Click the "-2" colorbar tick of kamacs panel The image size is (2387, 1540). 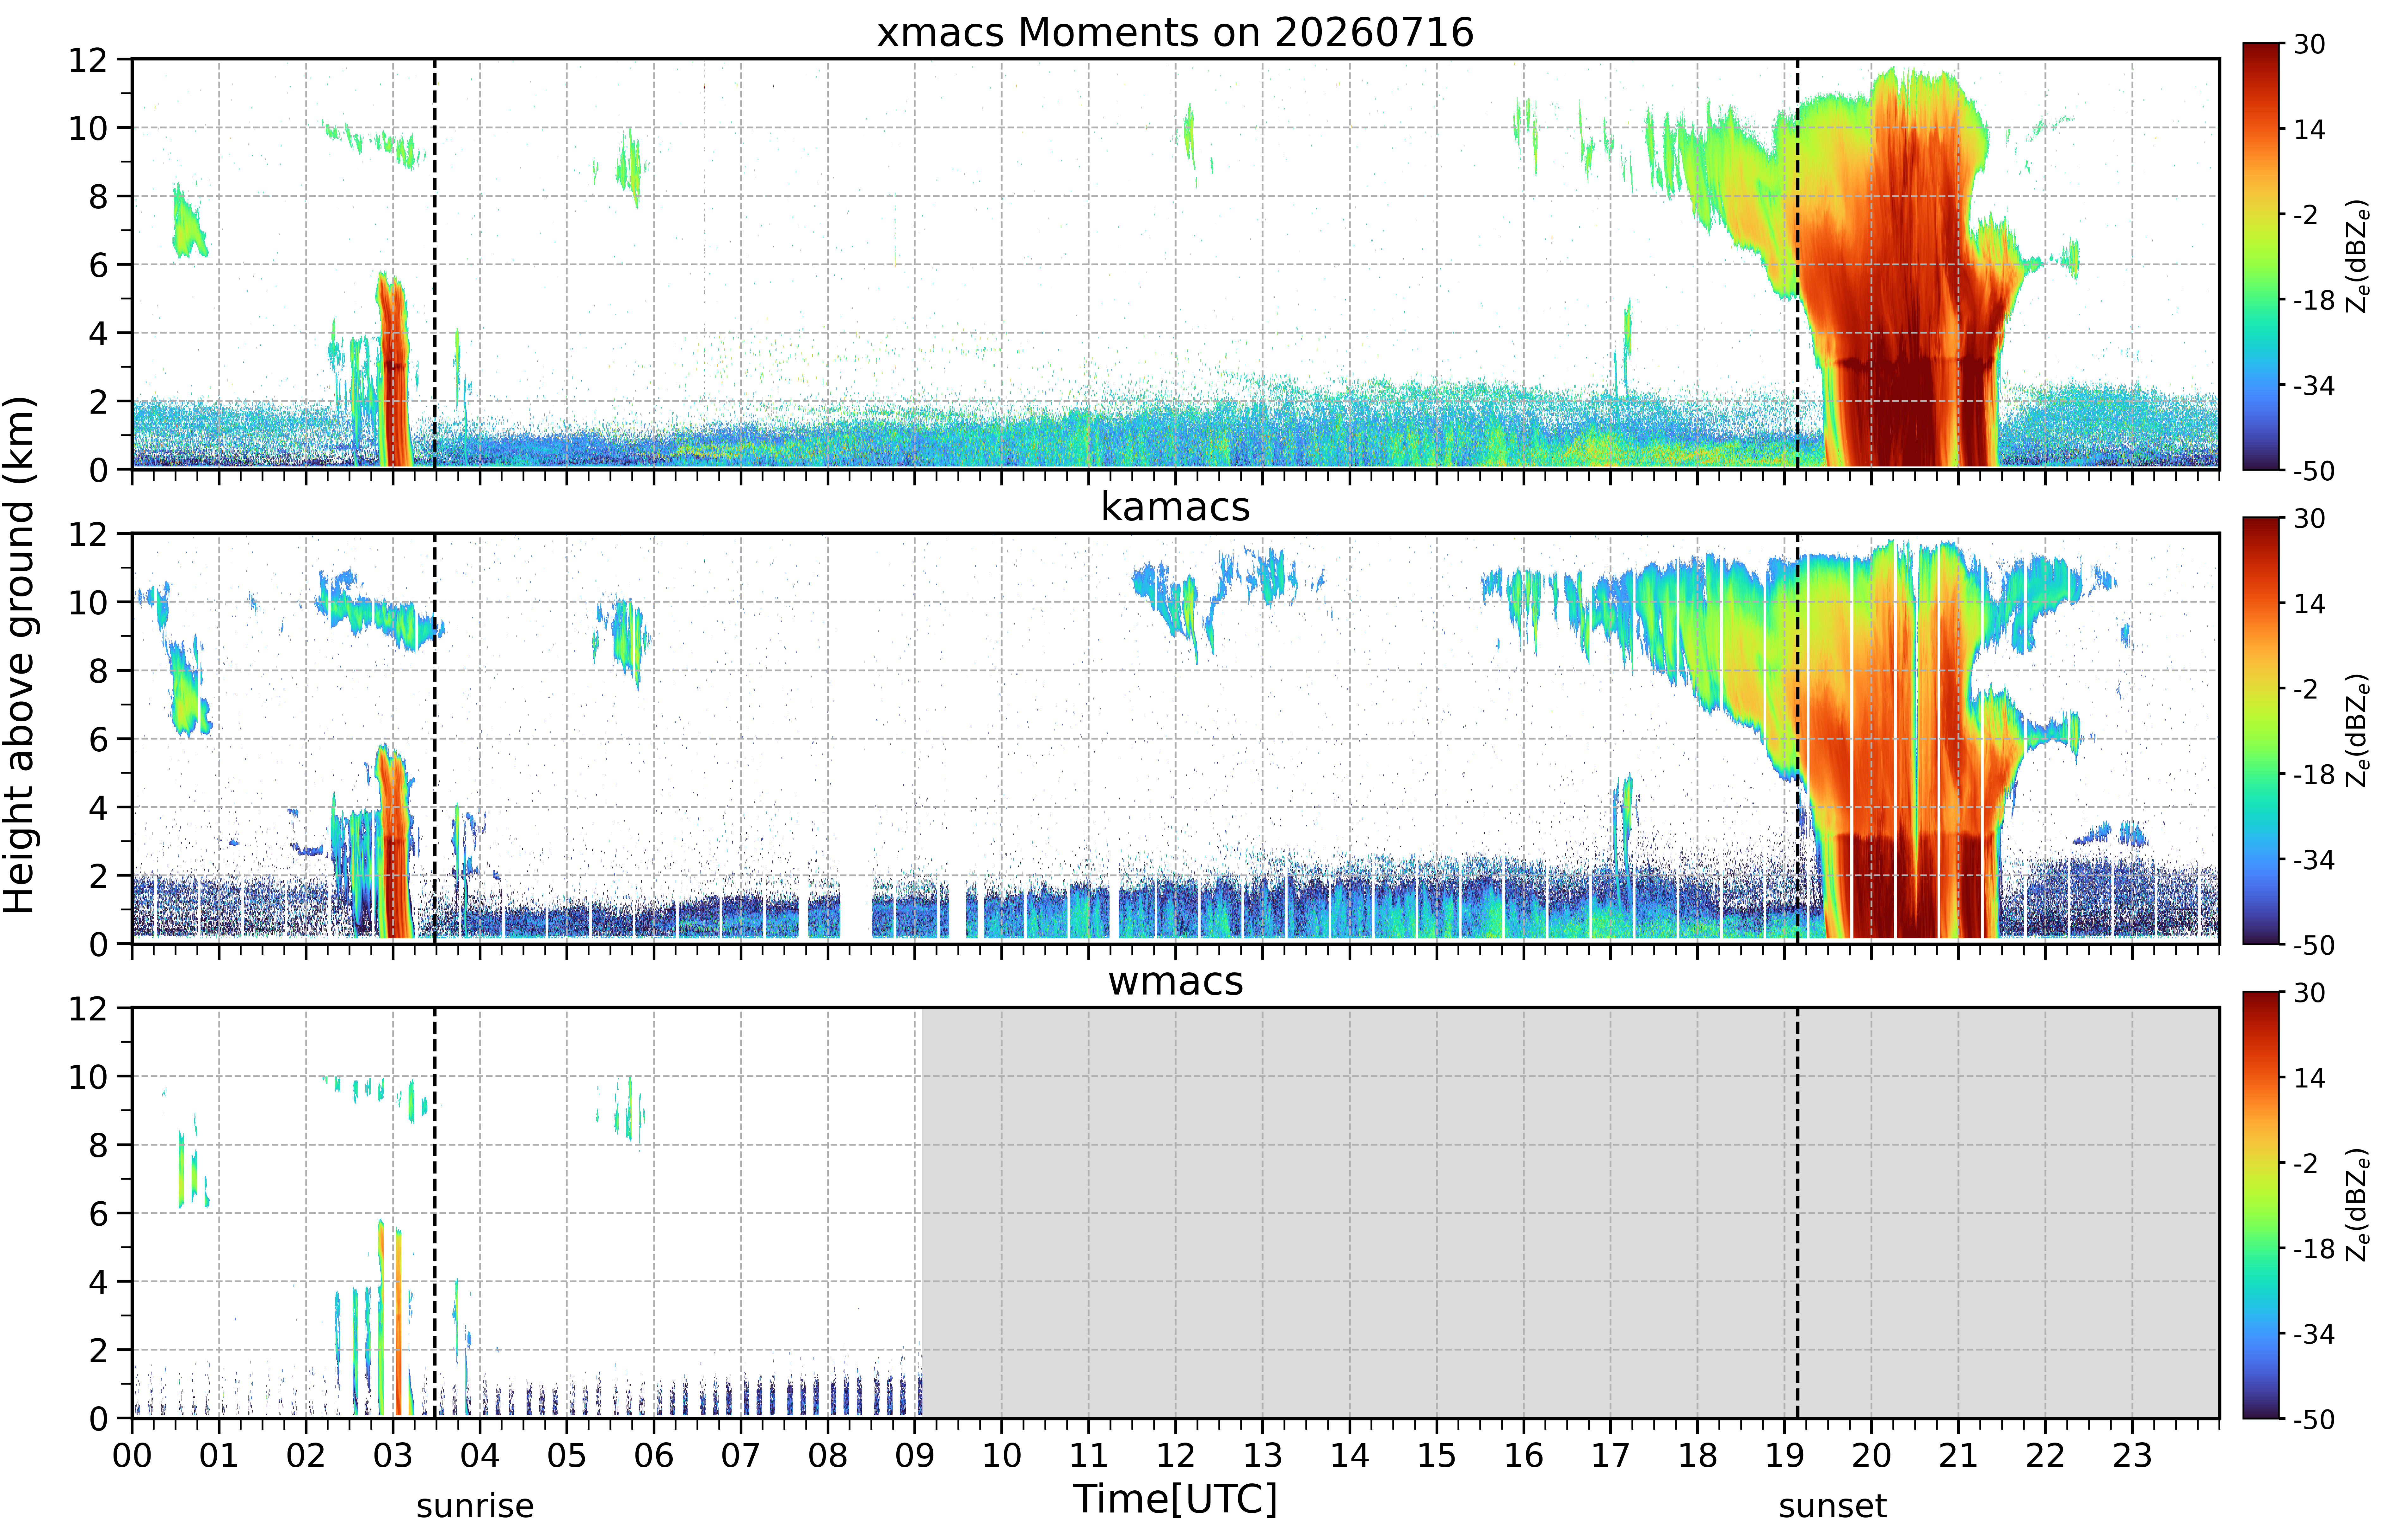pos(2306,689)
